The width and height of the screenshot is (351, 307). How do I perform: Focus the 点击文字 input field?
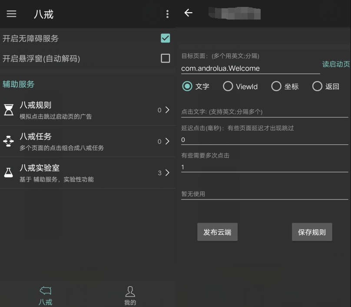click(264, 112)
